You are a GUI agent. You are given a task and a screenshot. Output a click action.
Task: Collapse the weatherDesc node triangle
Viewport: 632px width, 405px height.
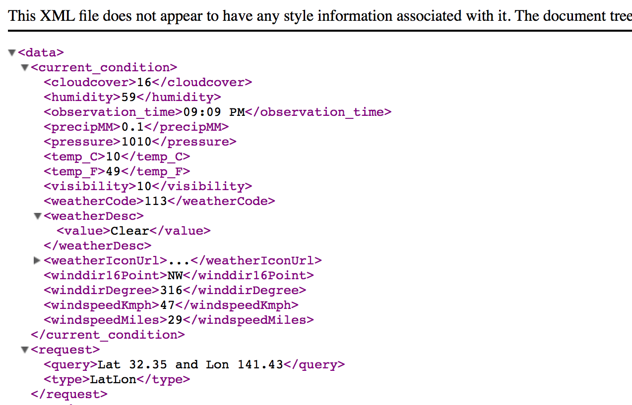(38, 216)
